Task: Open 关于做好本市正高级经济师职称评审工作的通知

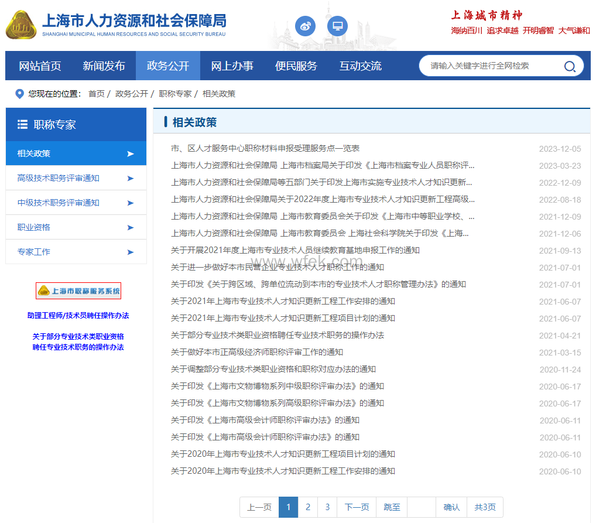Action: click(x=256, y=352)
